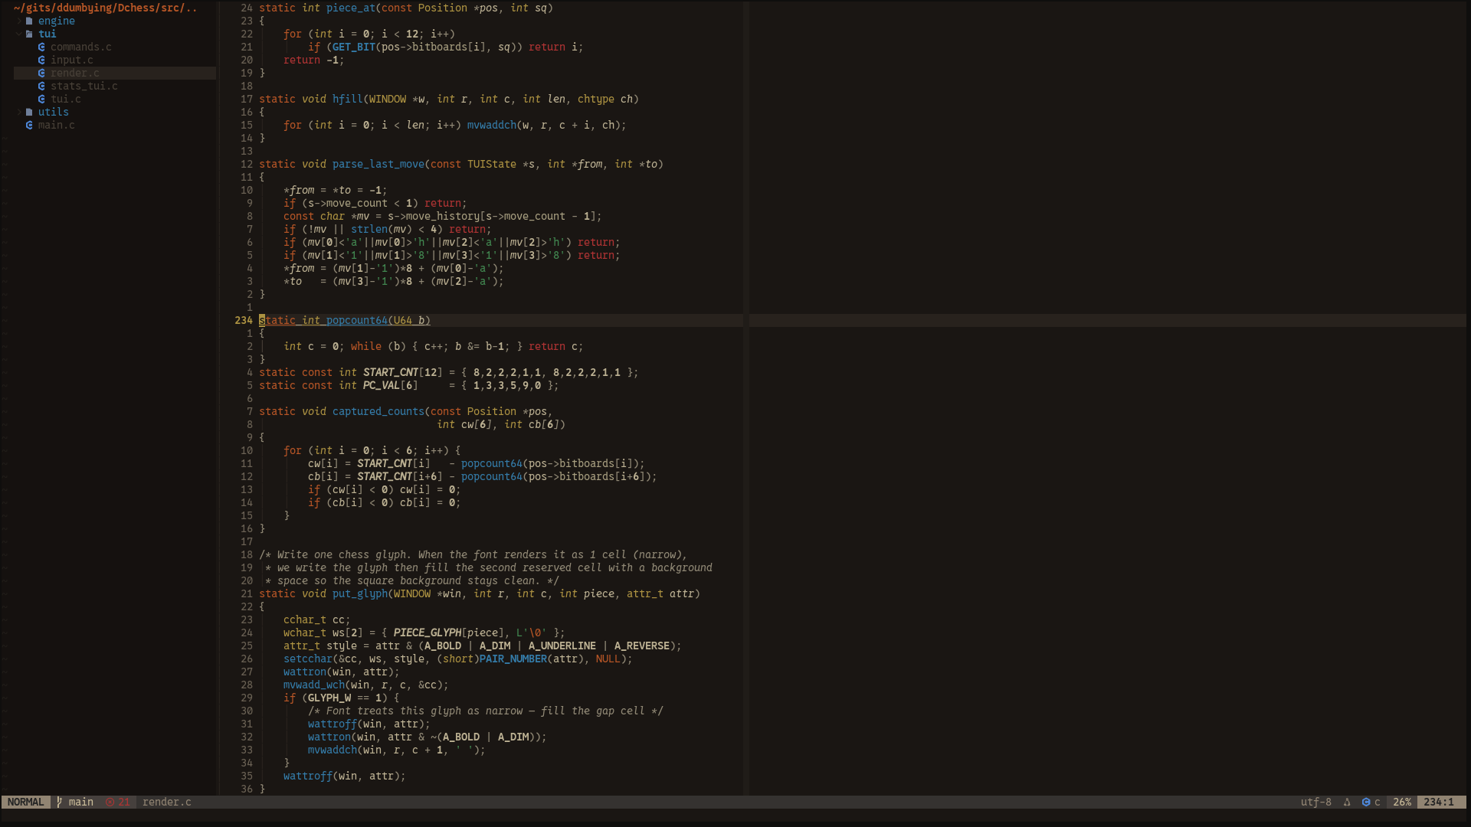Click the C file icon beside tui.c
Viewport: 1471px width, 827px height.
[41, 100]
